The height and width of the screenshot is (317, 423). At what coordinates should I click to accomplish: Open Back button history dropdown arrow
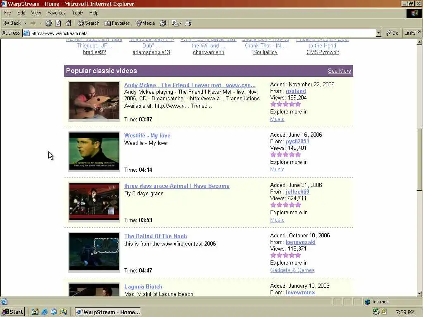click(x=25, y=23)
